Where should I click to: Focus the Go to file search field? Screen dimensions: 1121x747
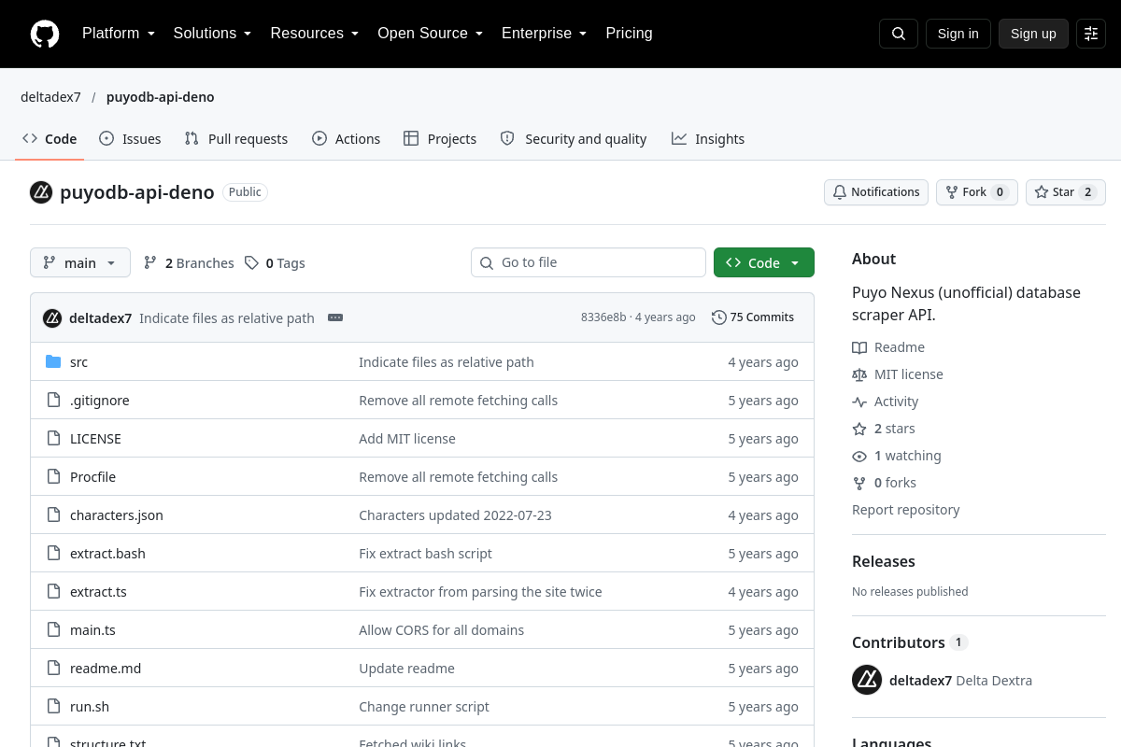(x=589, y=262)
